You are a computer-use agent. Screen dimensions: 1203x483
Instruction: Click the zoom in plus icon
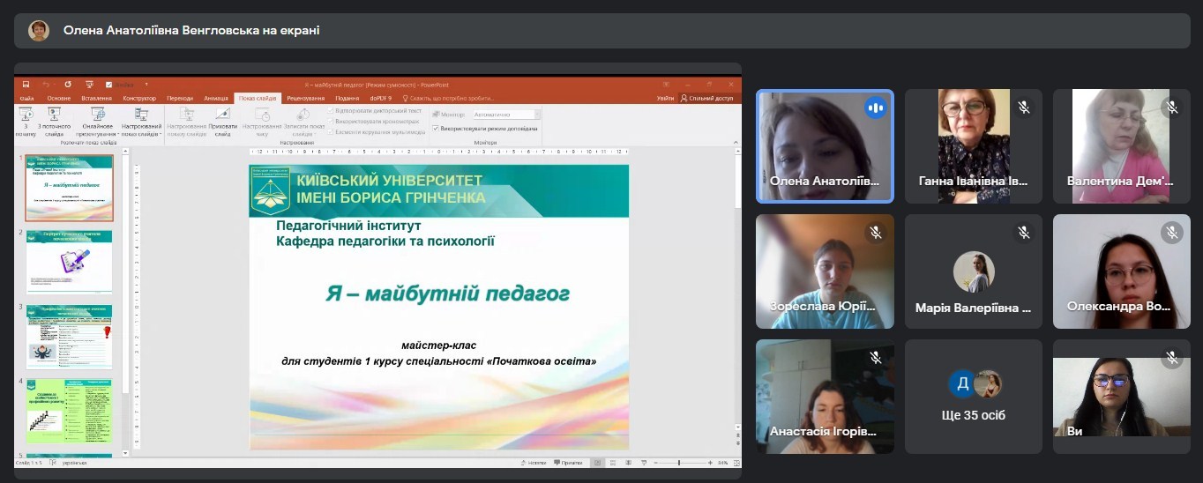coord(710,463)
